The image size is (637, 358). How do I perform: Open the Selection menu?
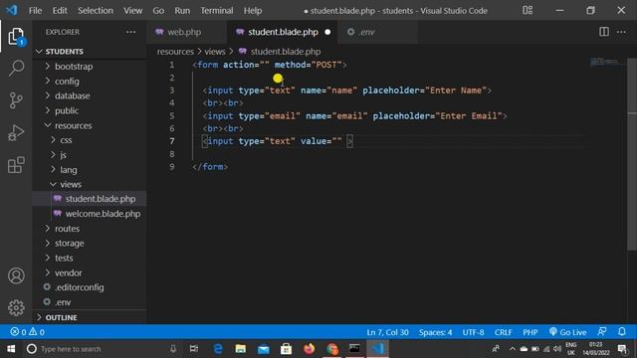96,11
